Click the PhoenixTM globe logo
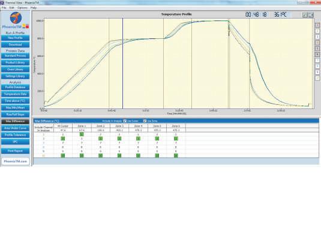Image resolution: width=321 pixels, height=230 pixels. coord(16,17)
